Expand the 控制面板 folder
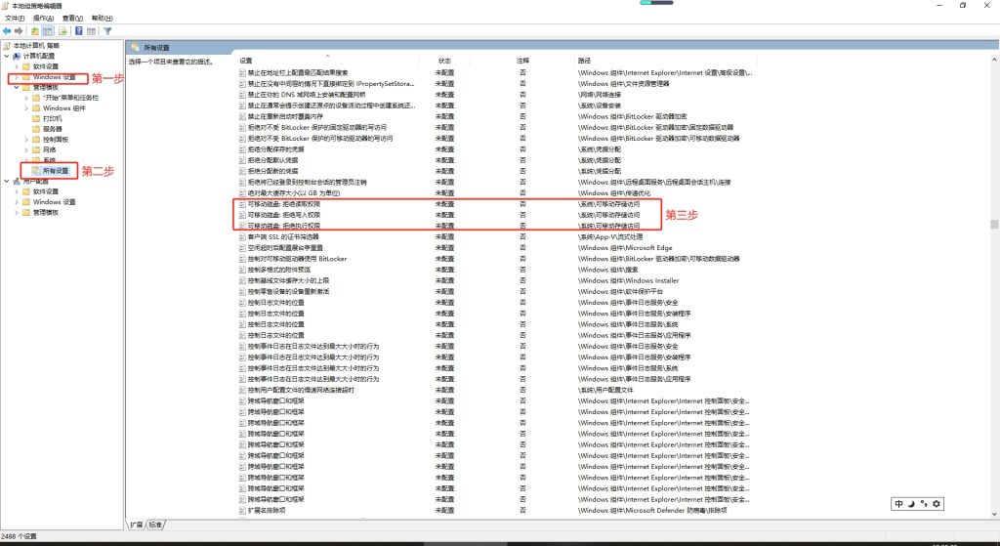The width and height of the screenshot is (1000, 546). click(x=26, y=140)
